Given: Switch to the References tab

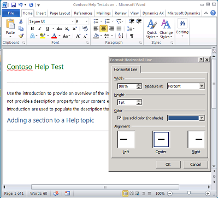Looking at the screenshot, I should click(x=83, y=13).
